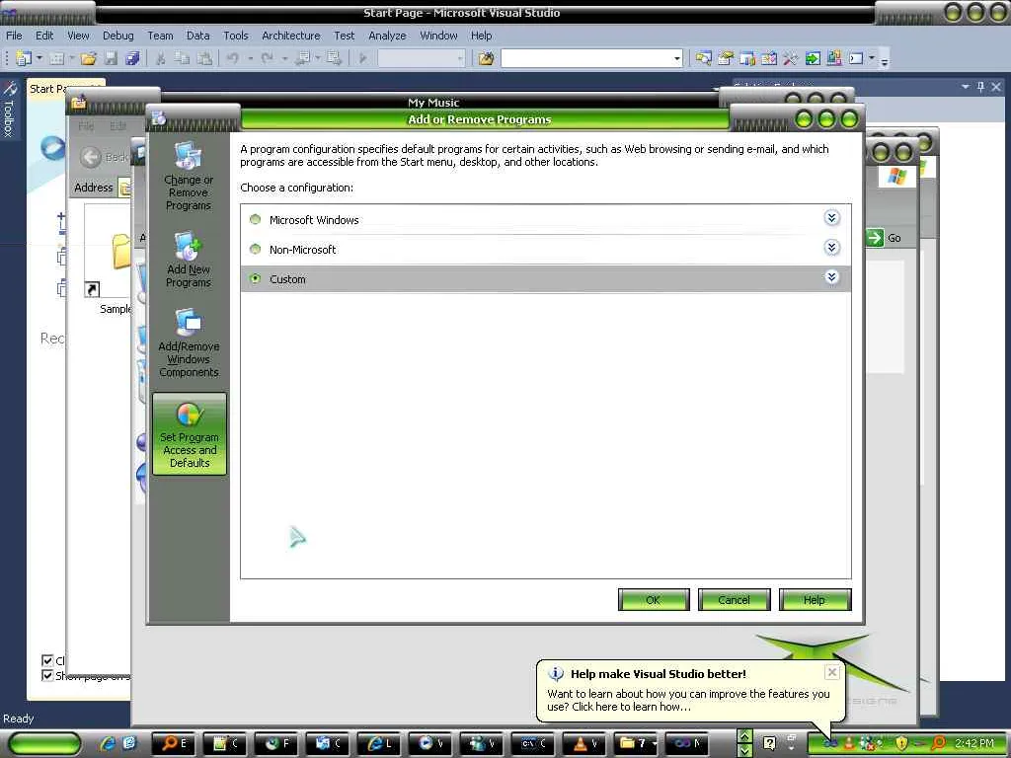This screenshot has width=1011, height=758.
Task: Open the side panel's window position dropdown
Action: coord(966,87)
